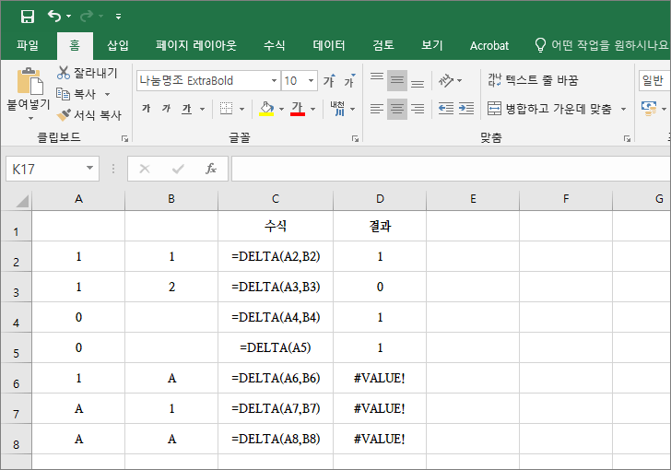Click decrease indent icon

coord(446,109)
